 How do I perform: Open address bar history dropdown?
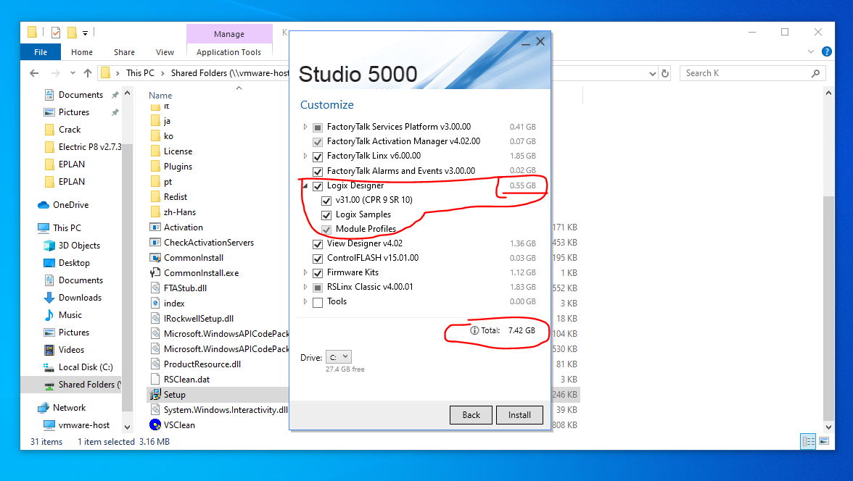click(x=653, y=73)
